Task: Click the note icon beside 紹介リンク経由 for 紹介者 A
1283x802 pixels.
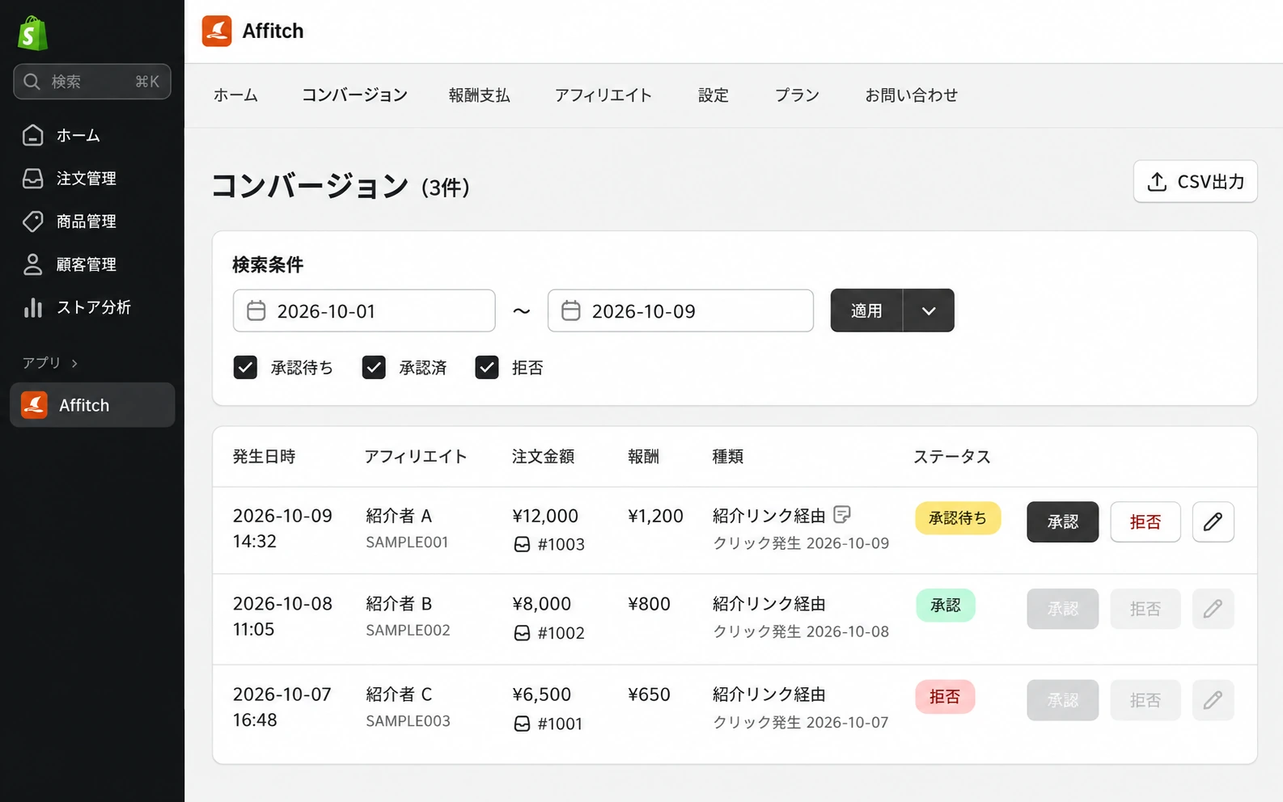Action: [842, 514]
